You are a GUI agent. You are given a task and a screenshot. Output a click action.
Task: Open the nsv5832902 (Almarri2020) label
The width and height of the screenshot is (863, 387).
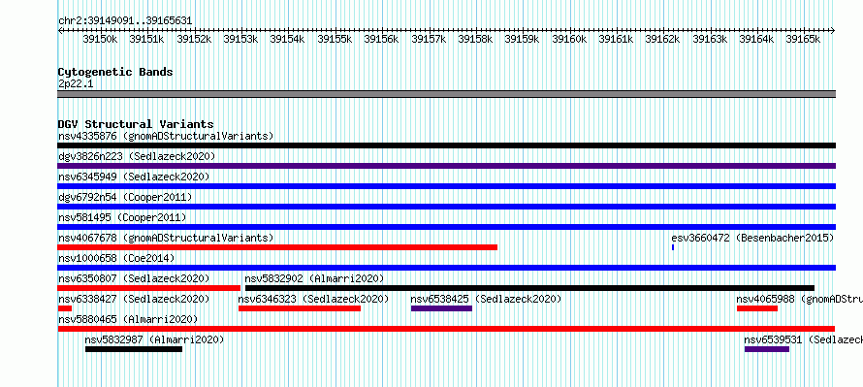click(314, 278)
